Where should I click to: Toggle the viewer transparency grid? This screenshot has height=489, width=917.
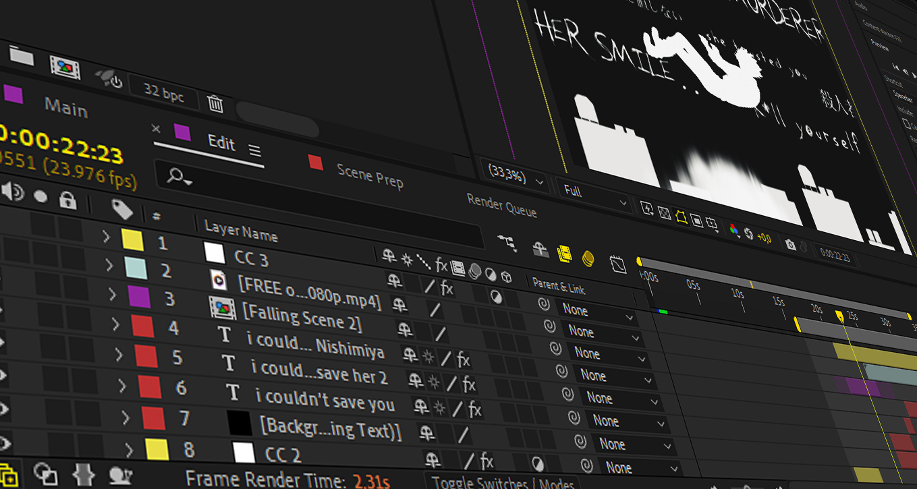[x=664, y=213]
